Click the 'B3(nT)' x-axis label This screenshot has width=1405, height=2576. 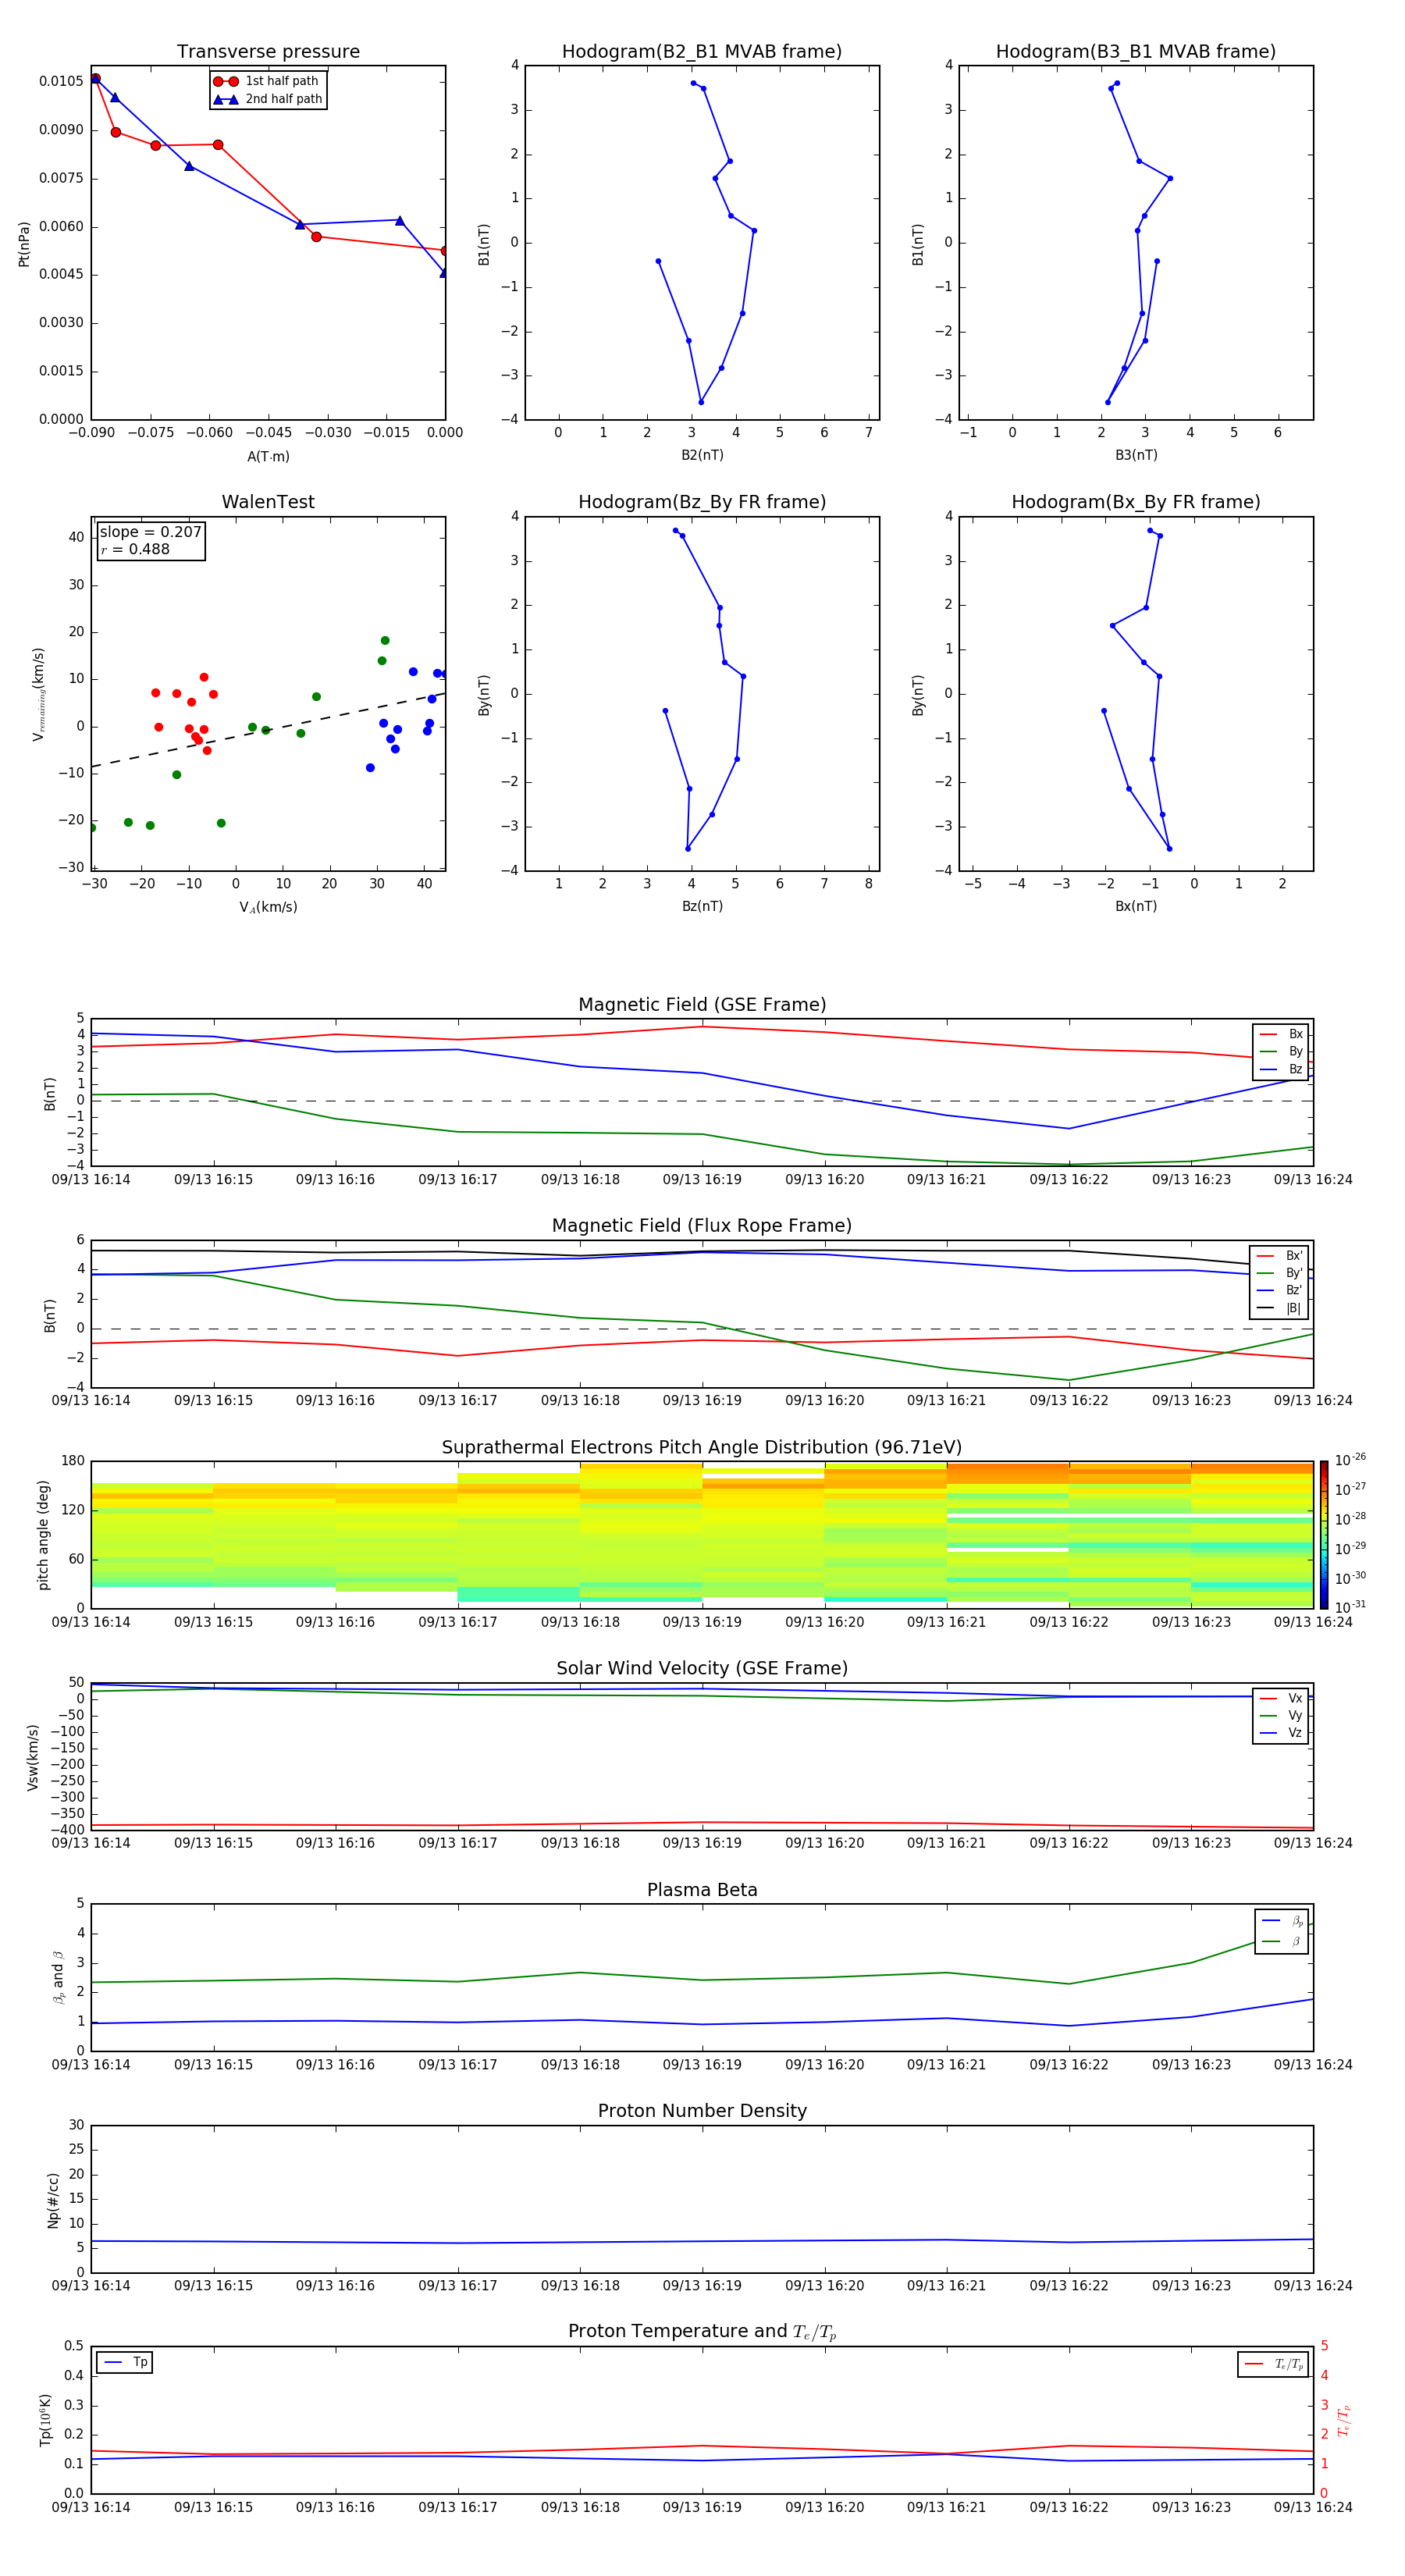(1136, 455)
